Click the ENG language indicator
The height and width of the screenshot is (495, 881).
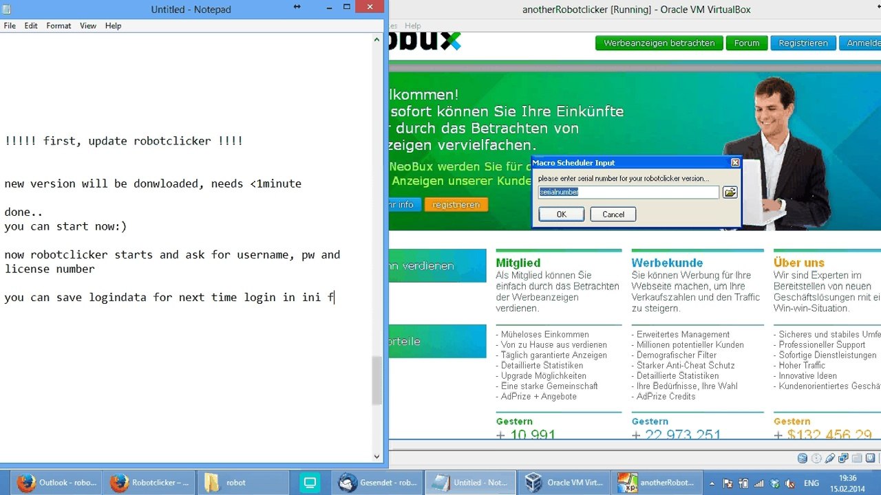811,483
